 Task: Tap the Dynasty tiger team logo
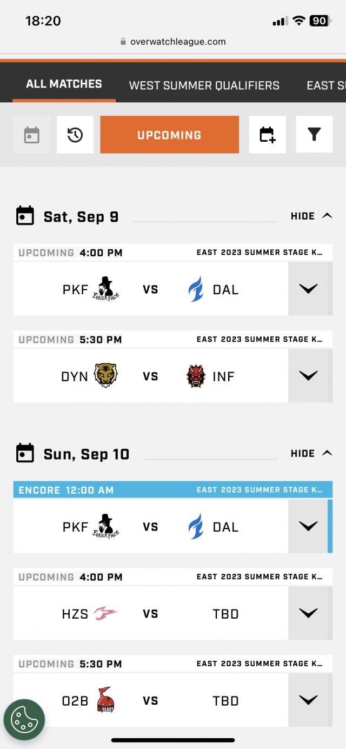coord(106,376)
